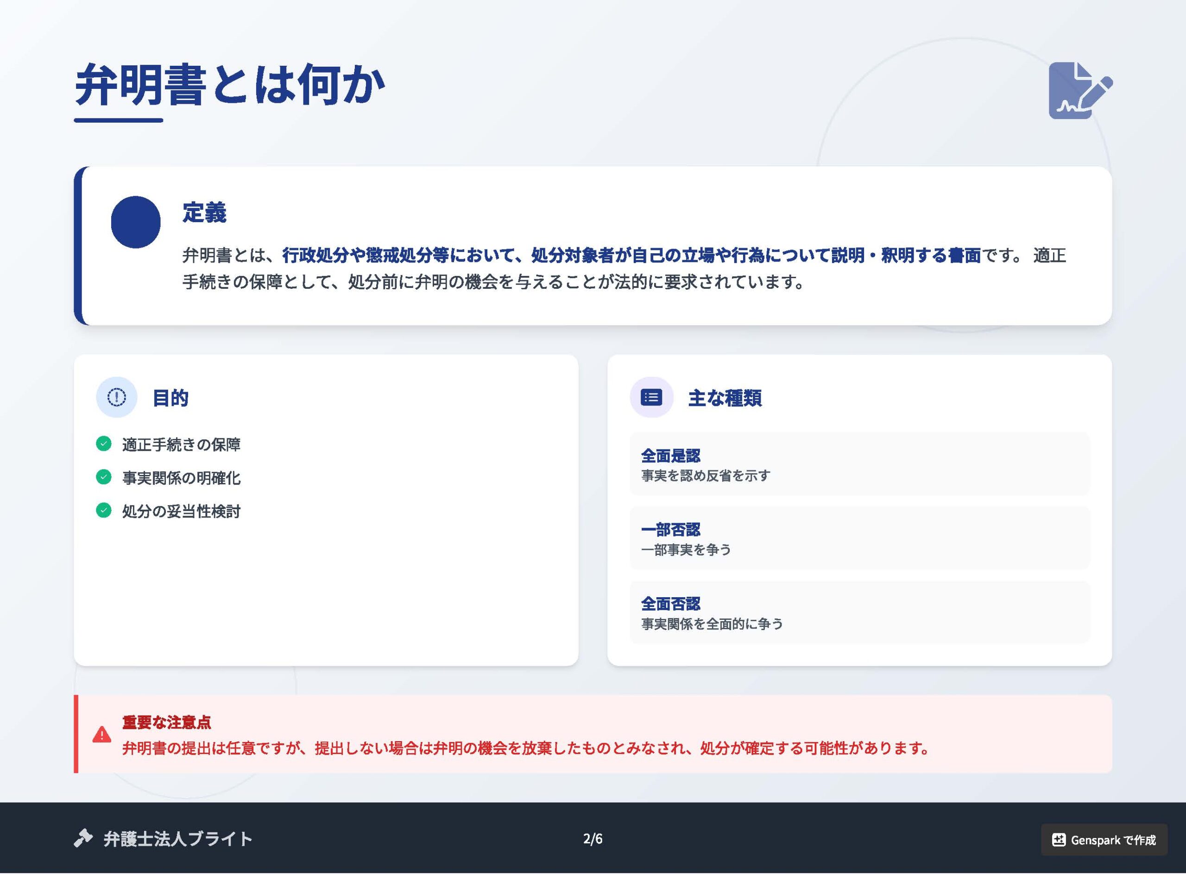1186x874 pixels.
Task: Click the red warning triangle icon
Action: [x=101, y=735]
